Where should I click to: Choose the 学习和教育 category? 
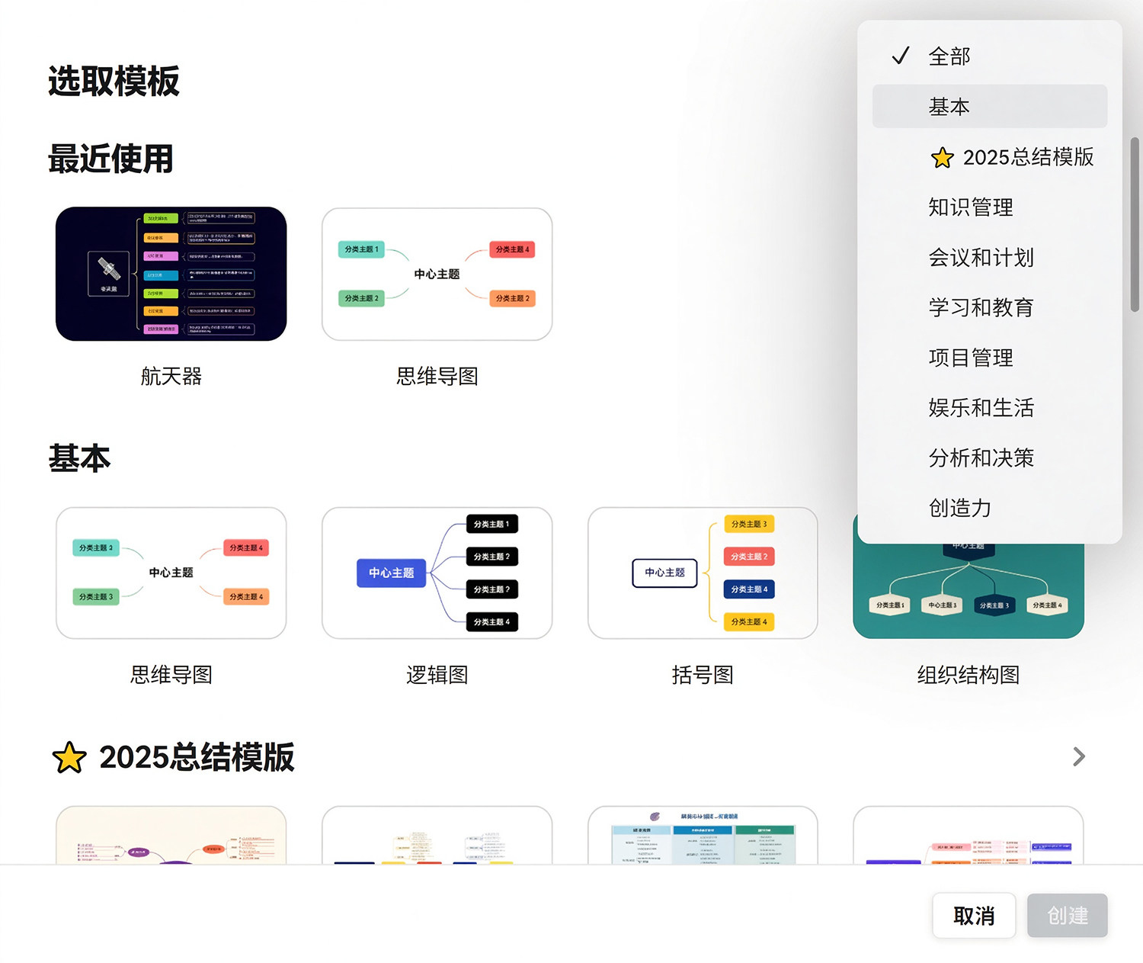point(990,307)
